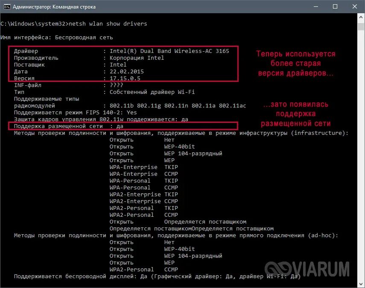Click the driver date '22.02.2015'
Viewport: 365px width, 288px height.
coord(127,71)
